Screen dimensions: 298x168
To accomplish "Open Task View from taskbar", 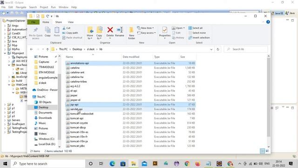I will coord(101,164).
